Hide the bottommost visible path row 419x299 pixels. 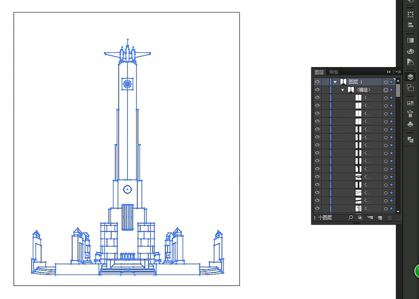tap(317, 208)
